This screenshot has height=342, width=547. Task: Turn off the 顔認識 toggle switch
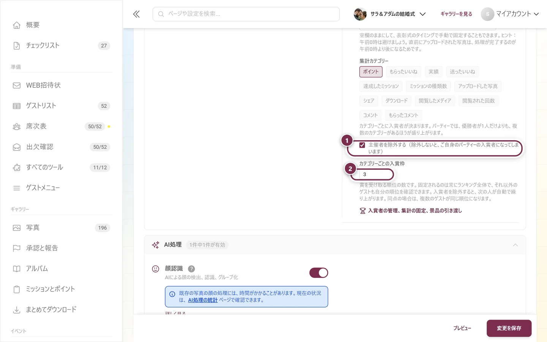(x=319, y=273)
